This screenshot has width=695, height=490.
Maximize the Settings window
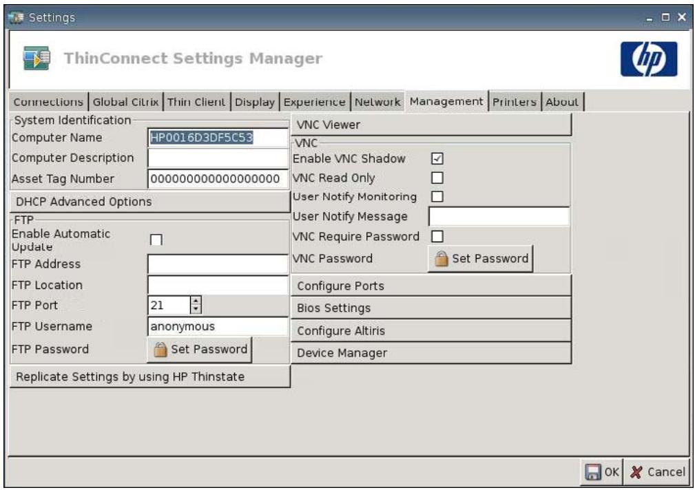665,17
